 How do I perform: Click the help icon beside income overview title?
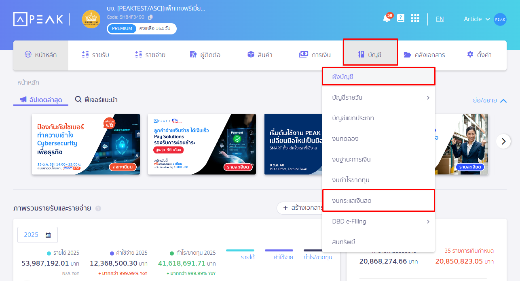pos(98,209)
